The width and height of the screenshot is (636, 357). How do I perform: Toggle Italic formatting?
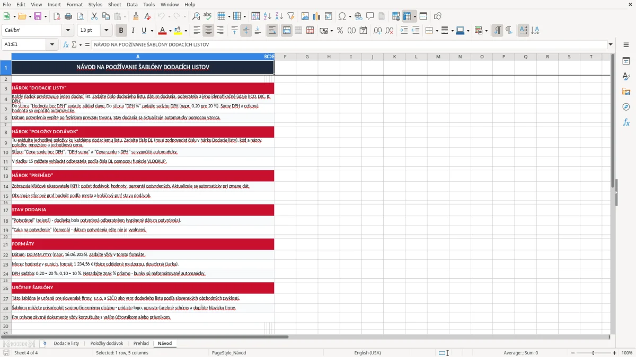point(132,31)
